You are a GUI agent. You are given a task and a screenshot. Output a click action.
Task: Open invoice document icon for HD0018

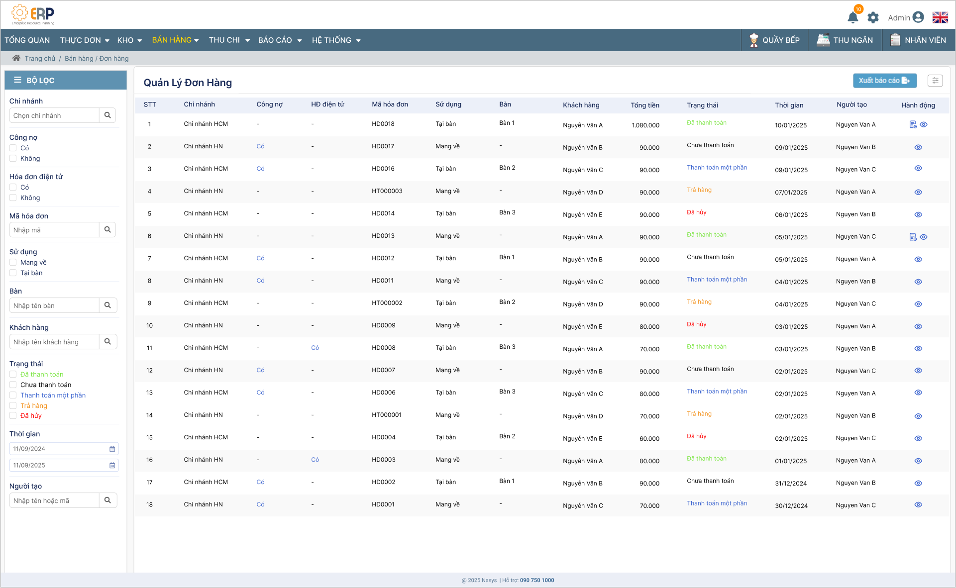(913, 124)
